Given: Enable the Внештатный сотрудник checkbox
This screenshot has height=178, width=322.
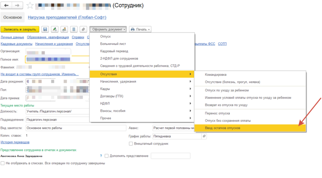Looking at the screenshot, I should 131,144.
